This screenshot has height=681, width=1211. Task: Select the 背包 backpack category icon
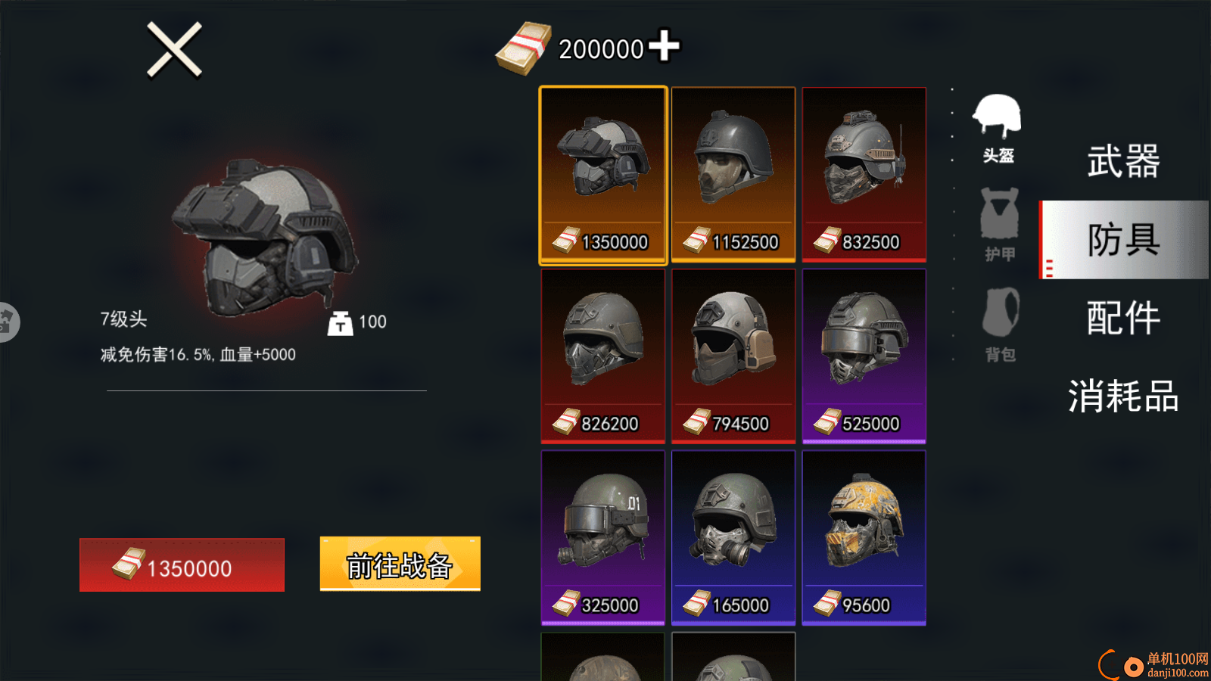1000,324
